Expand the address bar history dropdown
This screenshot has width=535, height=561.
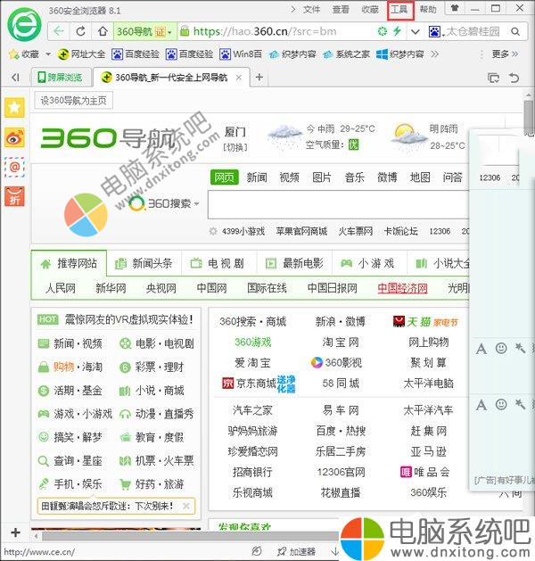click(415, 32)
